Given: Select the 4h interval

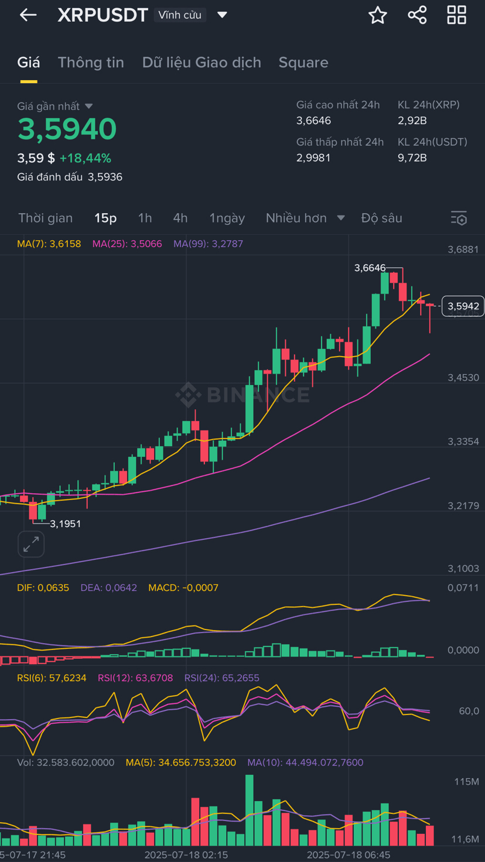Looking at the screenshot, I should tap(180, 218).
